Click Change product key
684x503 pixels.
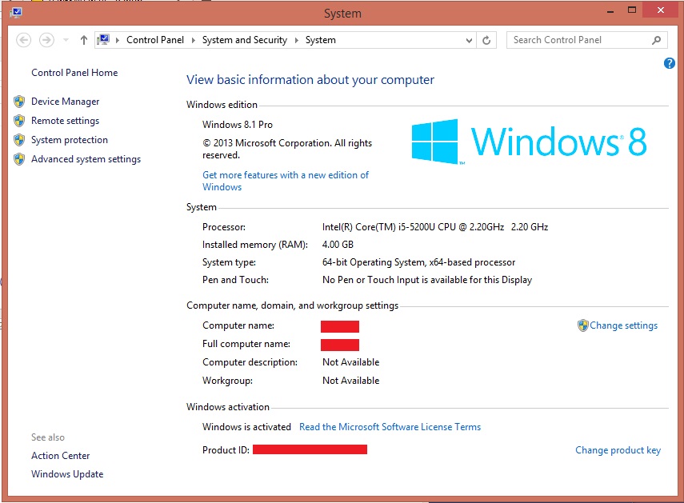coord(618,450)
